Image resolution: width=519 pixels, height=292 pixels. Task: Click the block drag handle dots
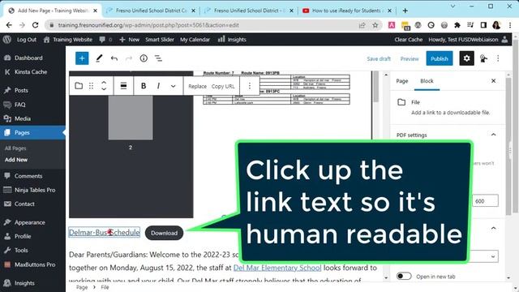coord(91,86)
